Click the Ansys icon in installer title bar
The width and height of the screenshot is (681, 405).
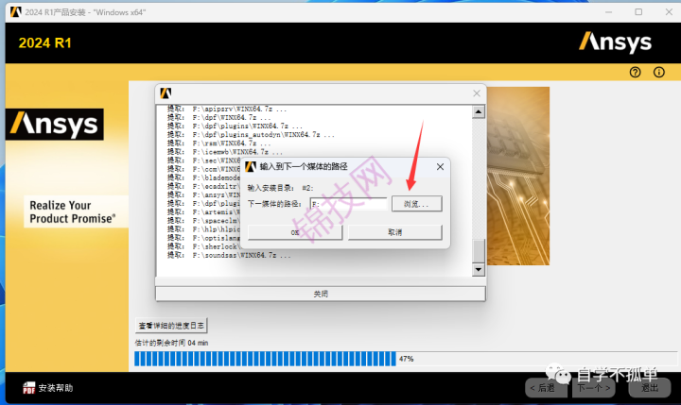click(x=16, y=12)
